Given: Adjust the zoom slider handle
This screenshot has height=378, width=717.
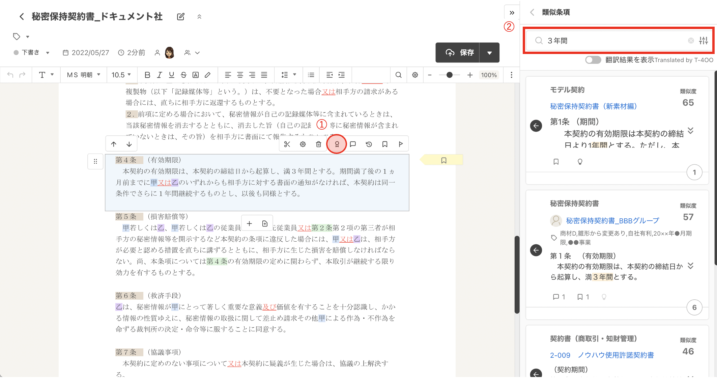Looking at the screenshot, I should pyautogui.click(x=449, y=75).
